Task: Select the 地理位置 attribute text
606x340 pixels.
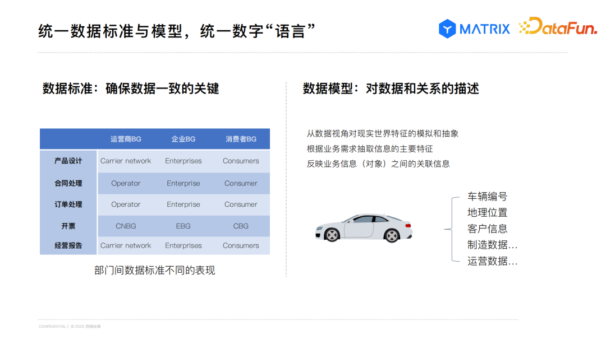Action: pos(487,213)
